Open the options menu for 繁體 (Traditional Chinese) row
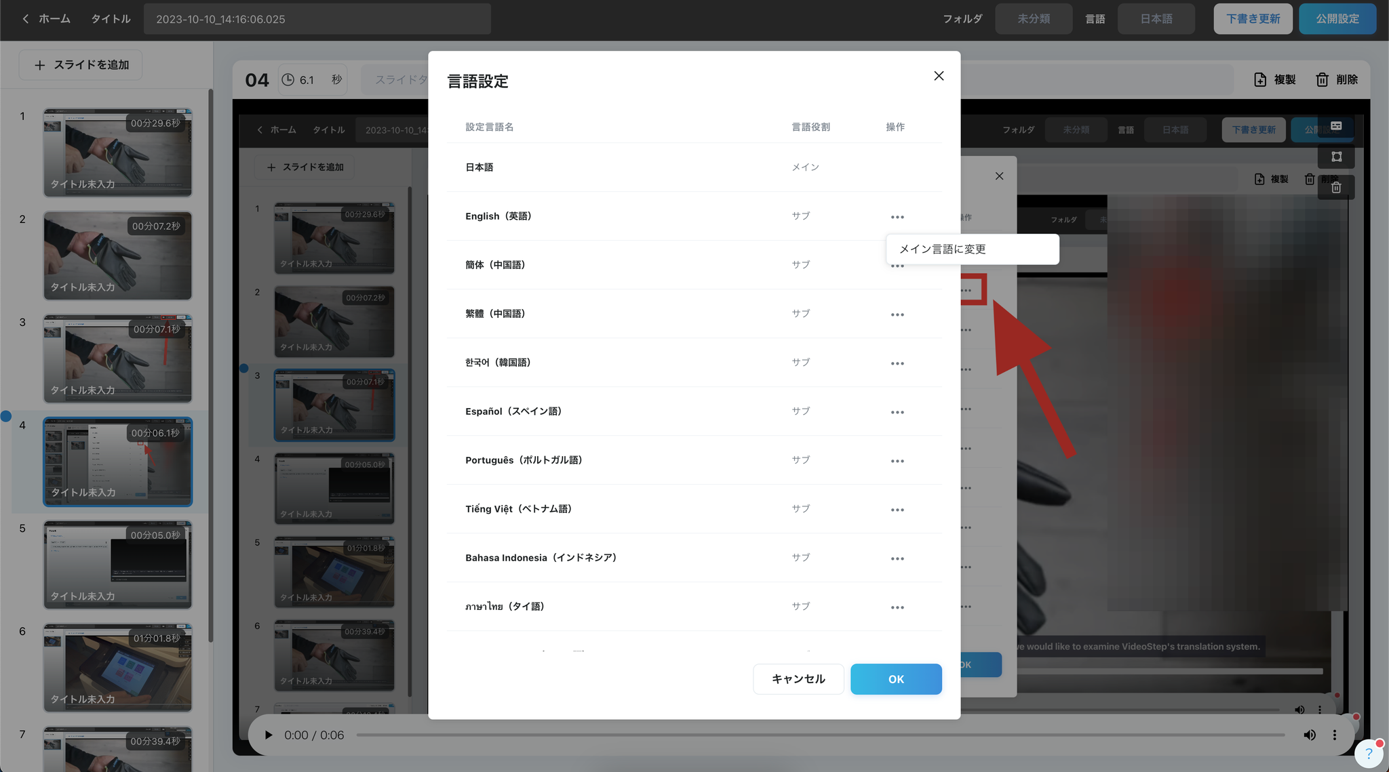This screenshot has width=1389, height=772. pyautogui.click(x=897, y=314)
